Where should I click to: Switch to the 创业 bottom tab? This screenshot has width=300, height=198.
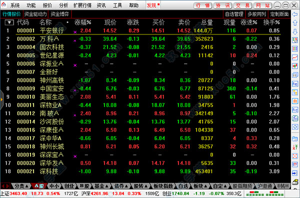(x=69, y=186)
